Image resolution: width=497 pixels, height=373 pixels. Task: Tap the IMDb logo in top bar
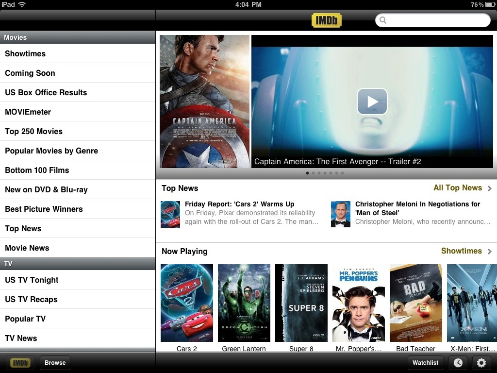click(327, 20)
